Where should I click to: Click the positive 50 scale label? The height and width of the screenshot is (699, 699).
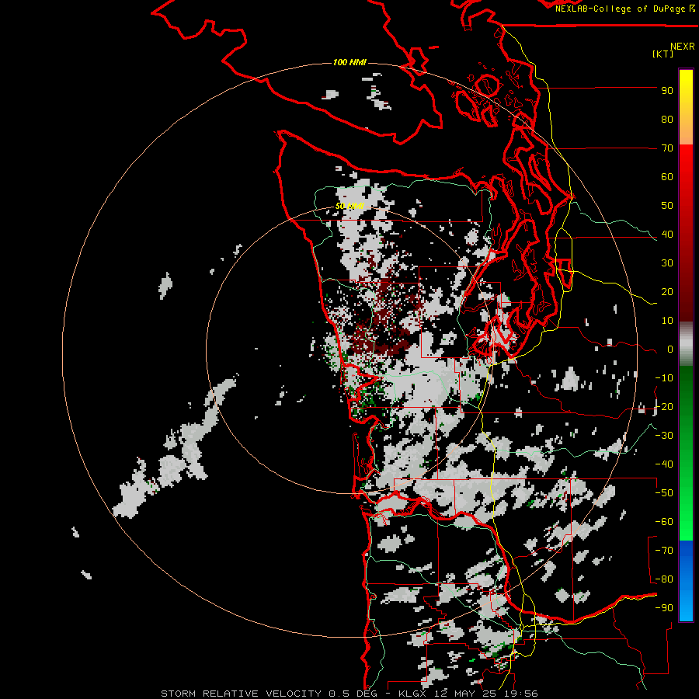coord(667,206)
